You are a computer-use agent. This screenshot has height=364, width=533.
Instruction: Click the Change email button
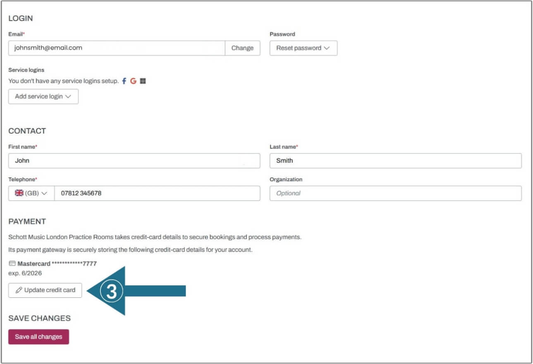coord(242,48)
